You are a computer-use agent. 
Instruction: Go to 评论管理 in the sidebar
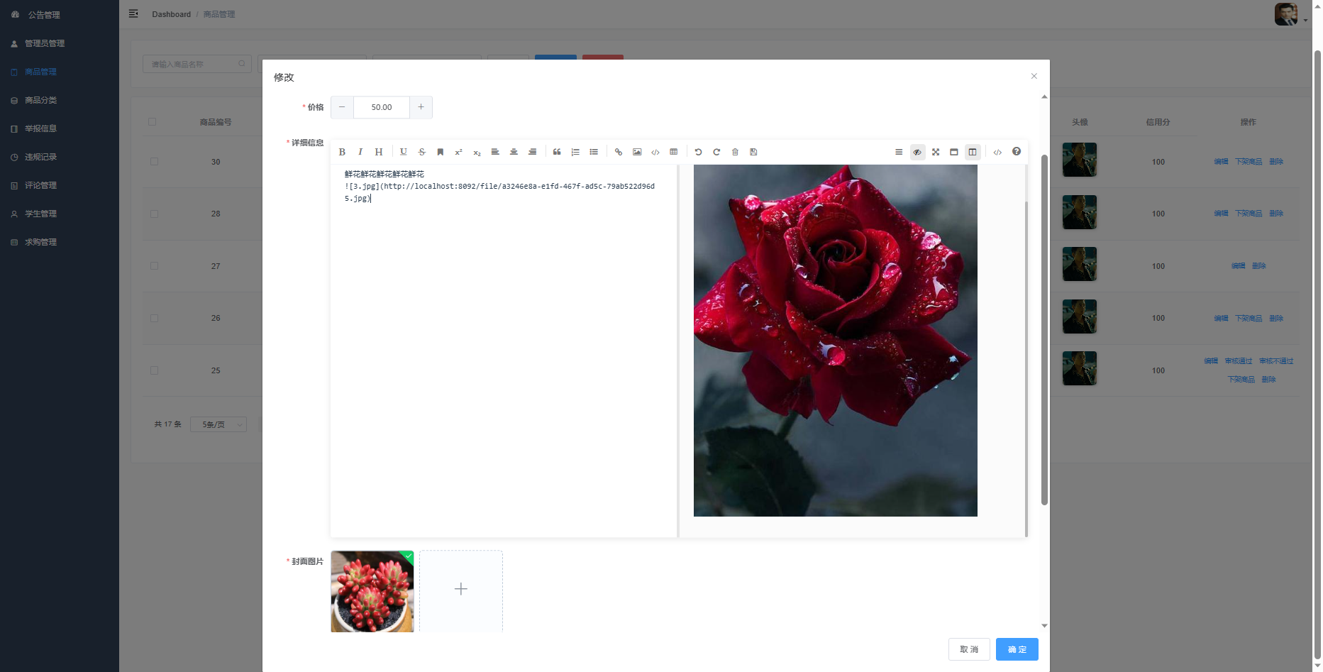[41, 185]
